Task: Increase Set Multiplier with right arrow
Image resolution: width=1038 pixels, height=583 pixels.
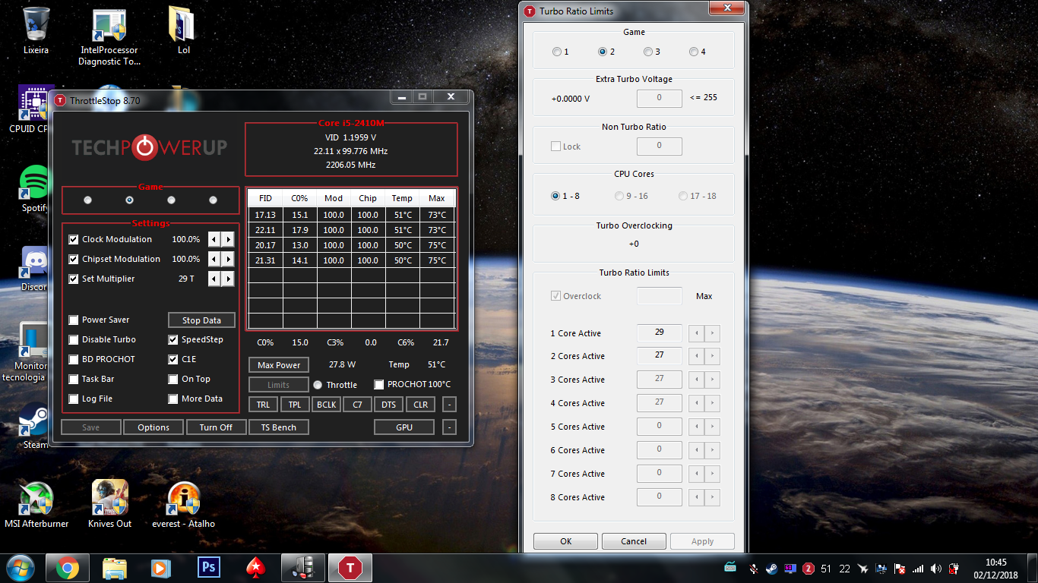Action: pyautogui.click(x=228, y=279)
